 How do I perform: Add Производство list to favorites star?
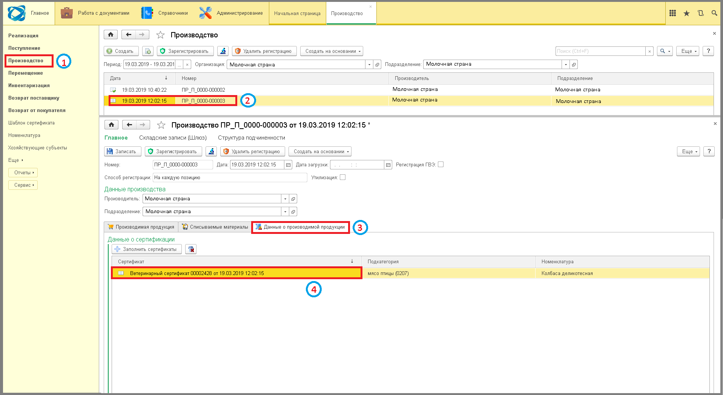pyautogui.click(x=160, y=35)
